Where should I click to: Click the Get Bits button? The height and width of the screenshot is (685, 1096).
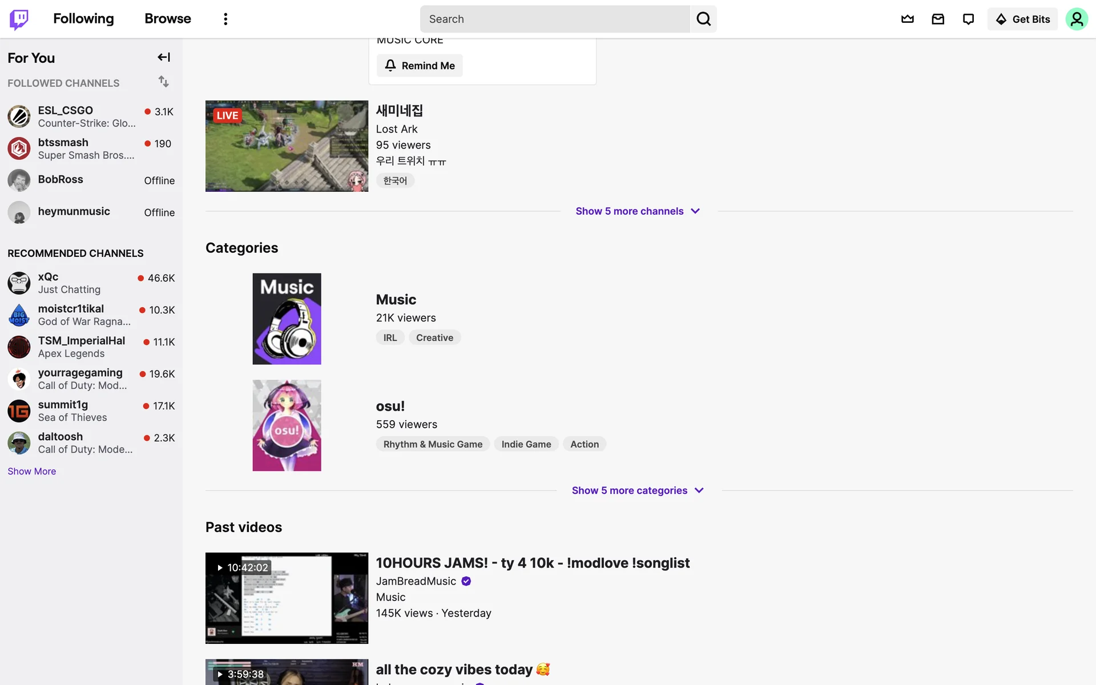[1022, 19]
